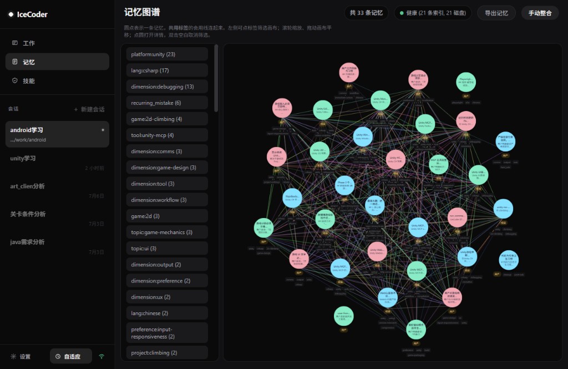The height and width of the screenshot is (369, 568).
Task: Open the pink Unity Web memory node
Action: click(377, 251)
